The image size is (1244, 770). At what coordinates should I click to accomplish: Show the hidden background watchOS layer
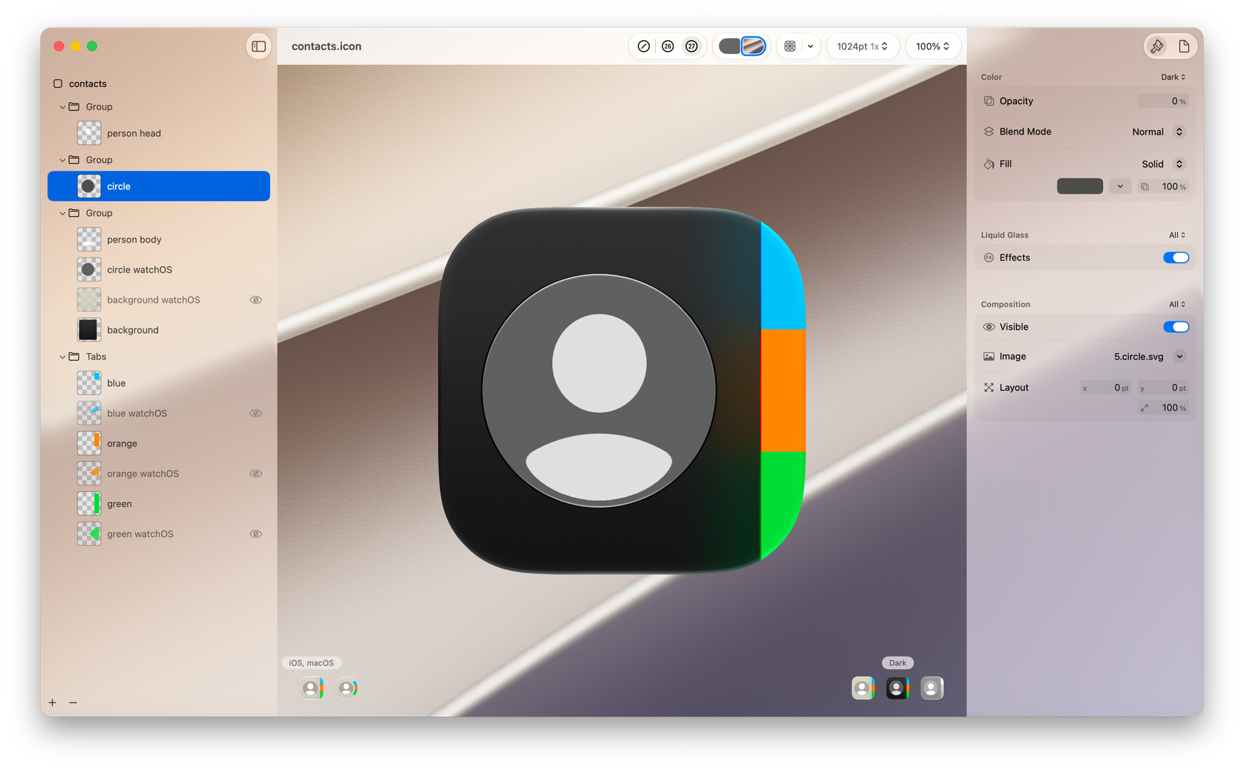[x=256, y=300]
